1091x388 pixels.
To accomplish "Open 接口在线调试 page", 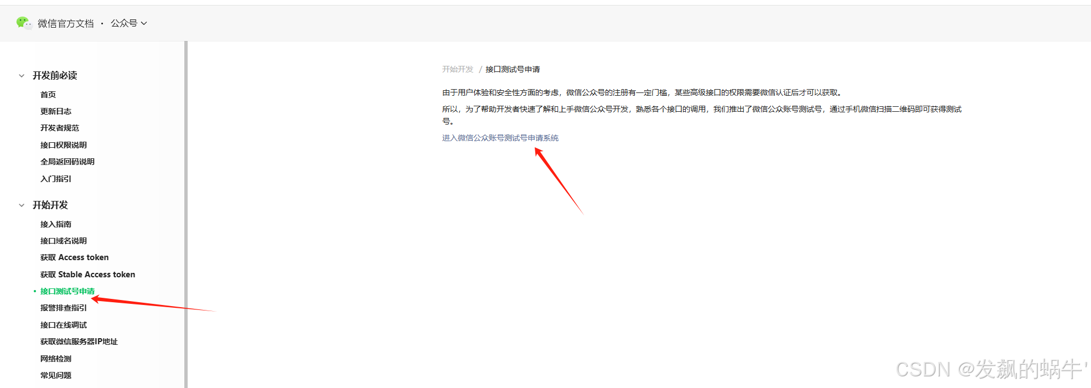I will click(64, 325).
